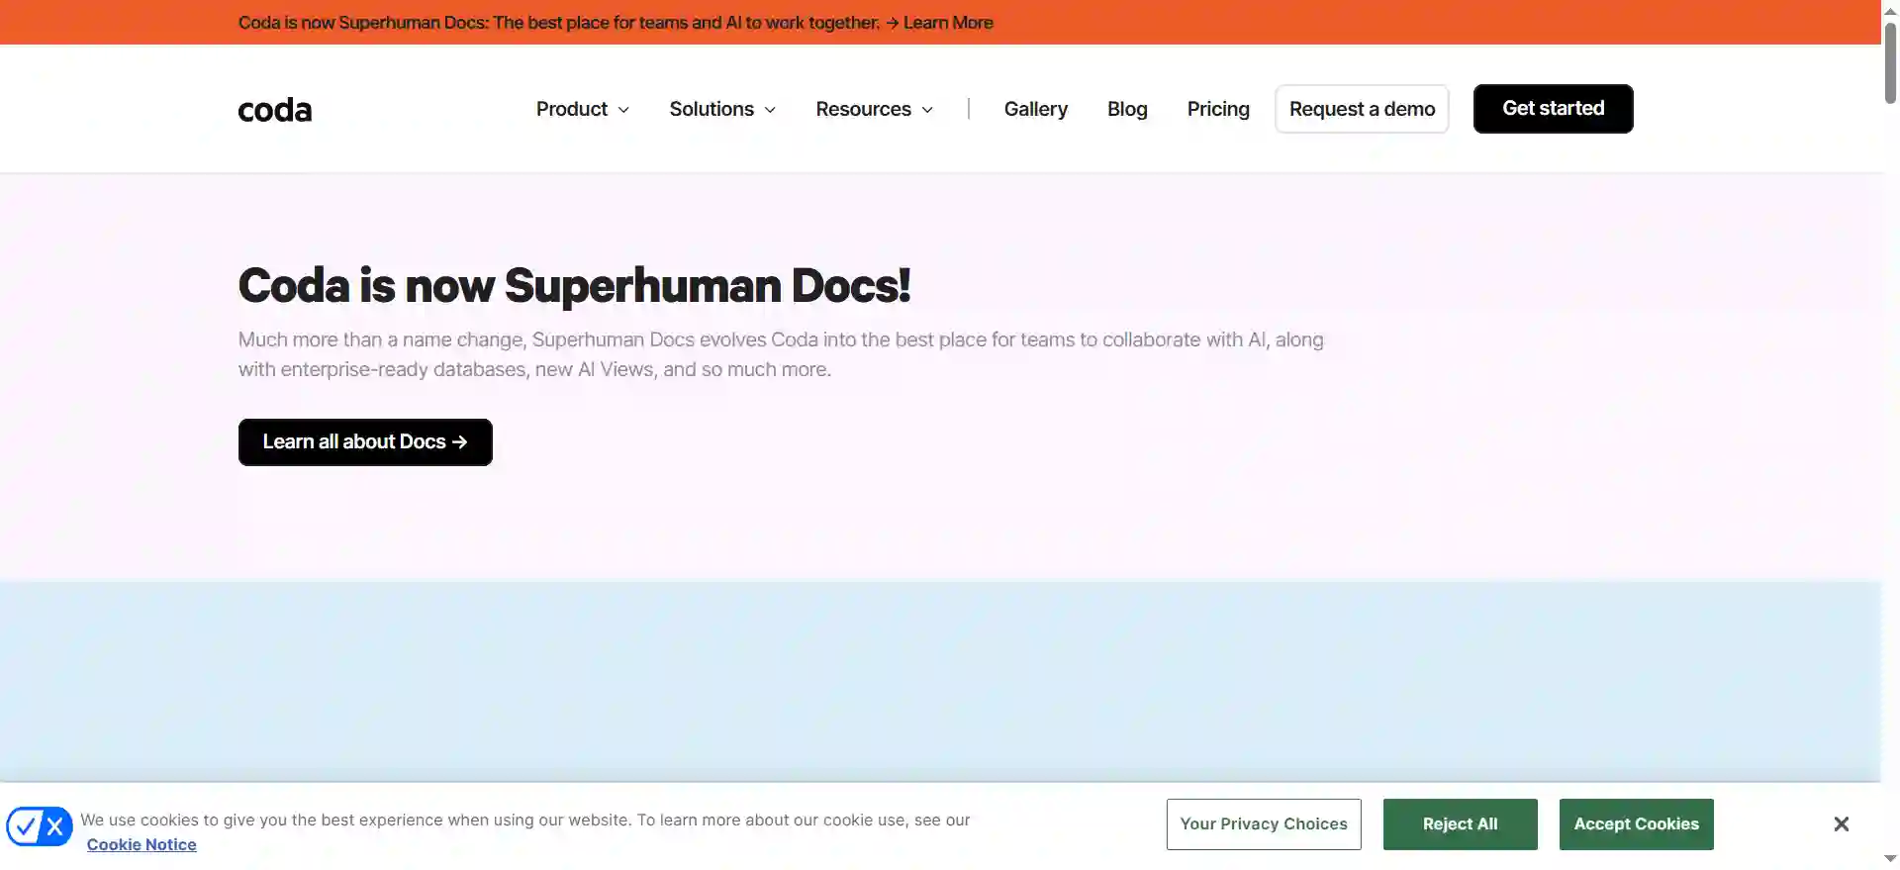Click Learn all about Docs button
This screenshot has width=1900, height=870.
click(365, 441)
